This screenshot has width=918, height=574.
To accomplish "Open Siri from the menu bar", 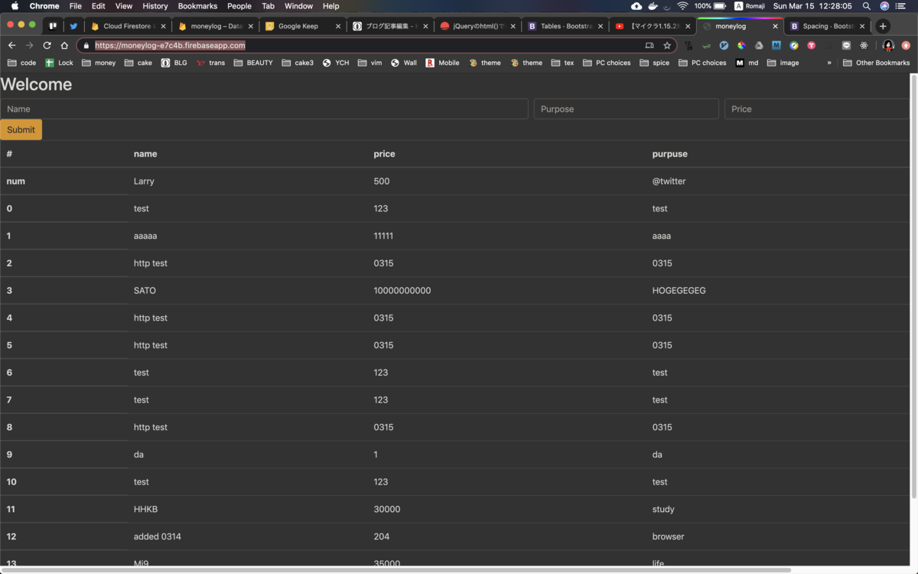I will [884, 6].
